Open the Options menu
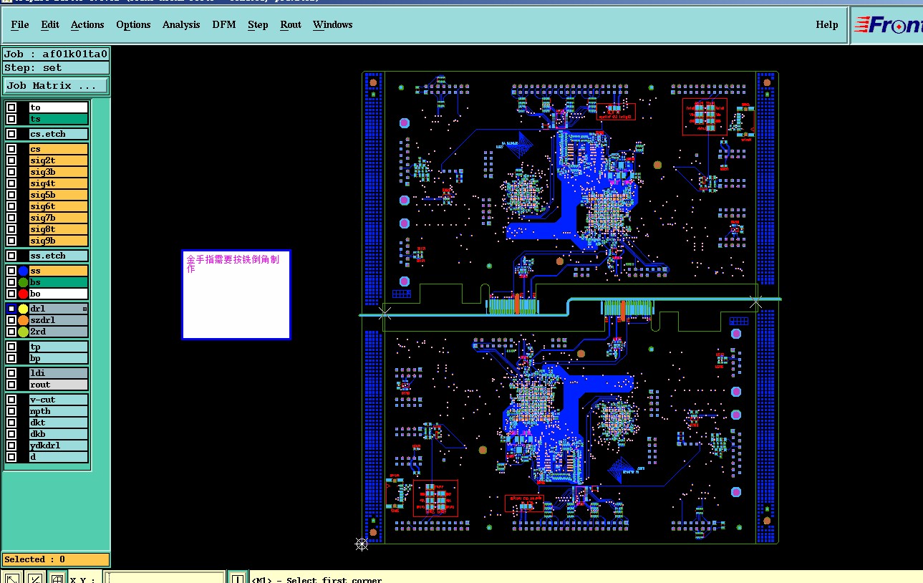The width and height of the screenshot is (923, 583). coord(133,24)
